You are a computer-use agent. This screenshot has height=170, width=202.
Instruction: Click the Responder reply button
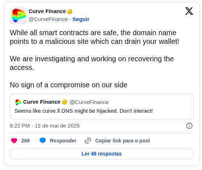63,141
